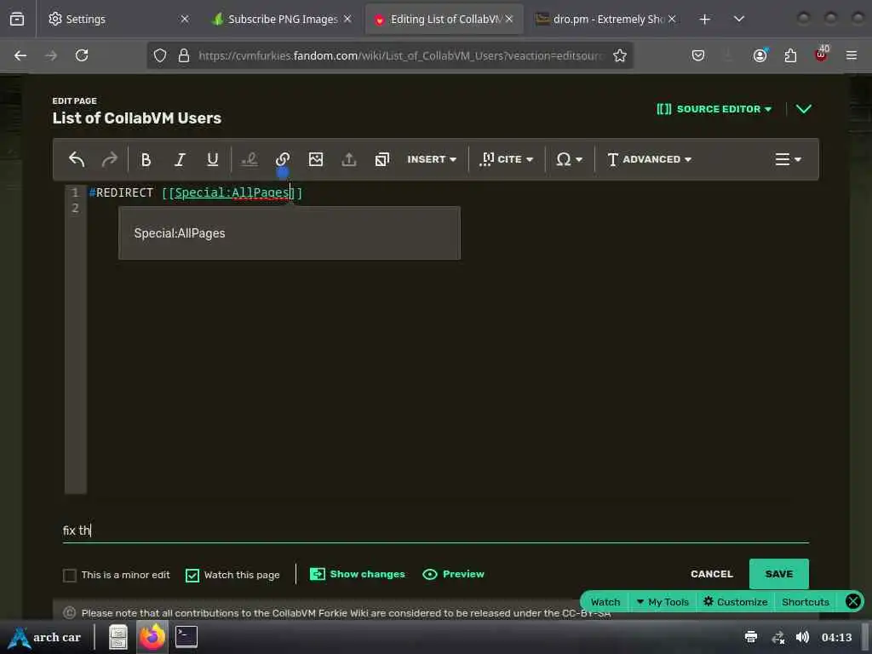Select the Special:AllPages suggestion

point(290,233)
